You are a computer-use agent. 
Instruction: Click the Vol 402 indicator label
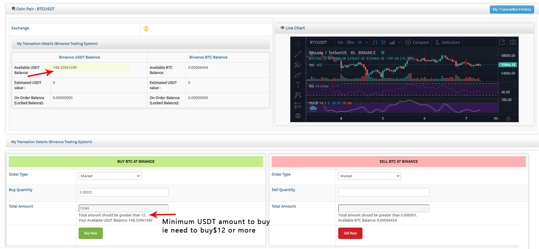click(x=315, y=65)
